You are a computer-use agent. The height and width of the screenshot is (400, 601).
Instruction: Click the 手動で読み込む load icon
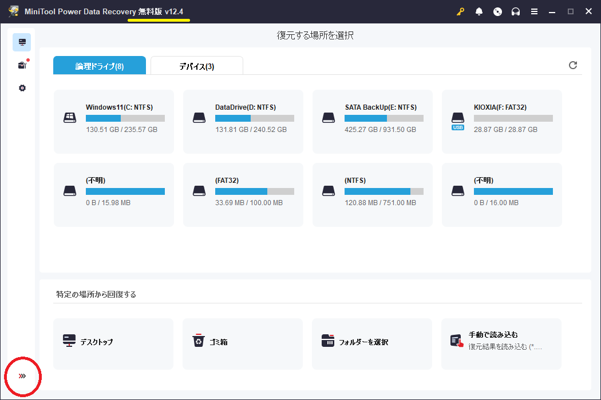(x=457, y=341)
